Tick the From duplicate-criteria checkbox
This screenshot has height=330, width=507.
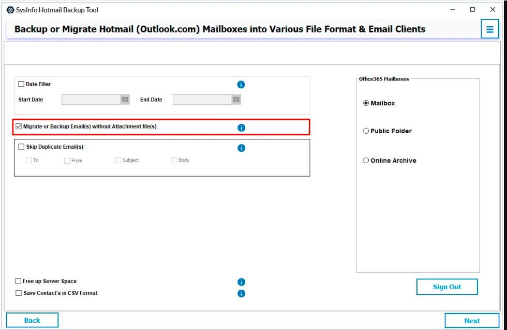point(67,161)
